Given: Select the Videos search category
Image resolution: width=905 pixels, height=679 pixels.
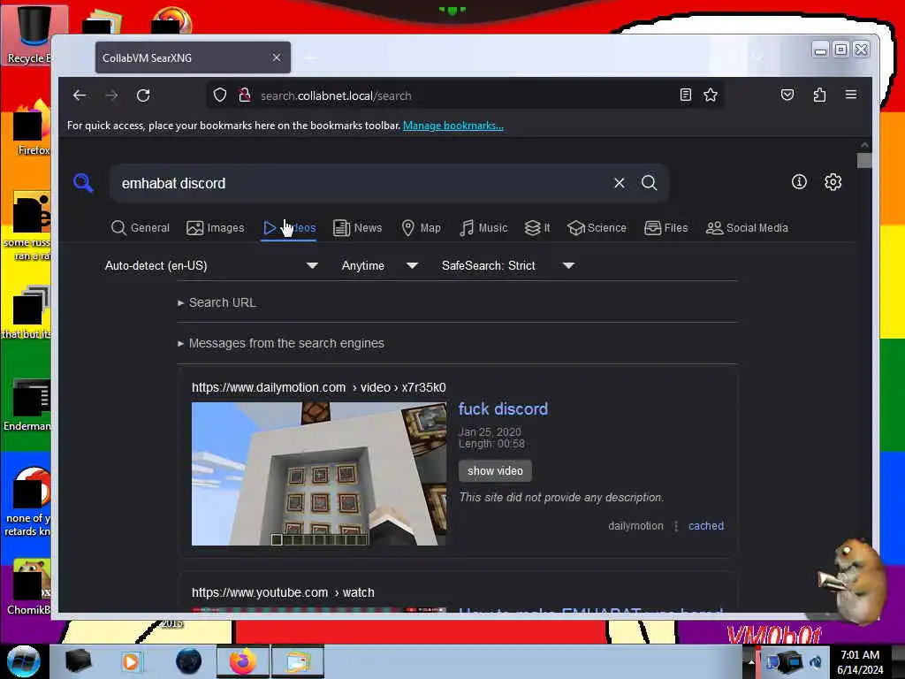Looking at the screenshot, I should click(x=289, y=228).
